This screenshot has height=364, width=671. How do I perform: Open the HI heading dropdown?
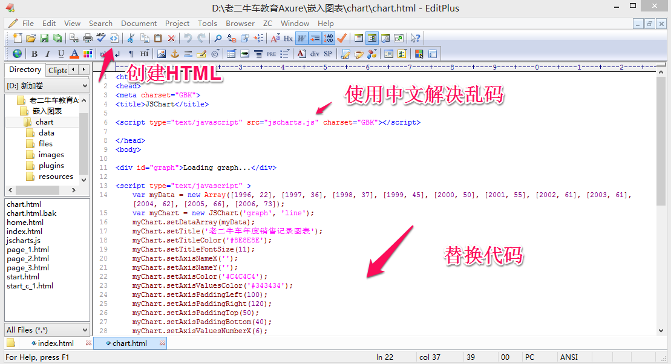tap(144, 54)
